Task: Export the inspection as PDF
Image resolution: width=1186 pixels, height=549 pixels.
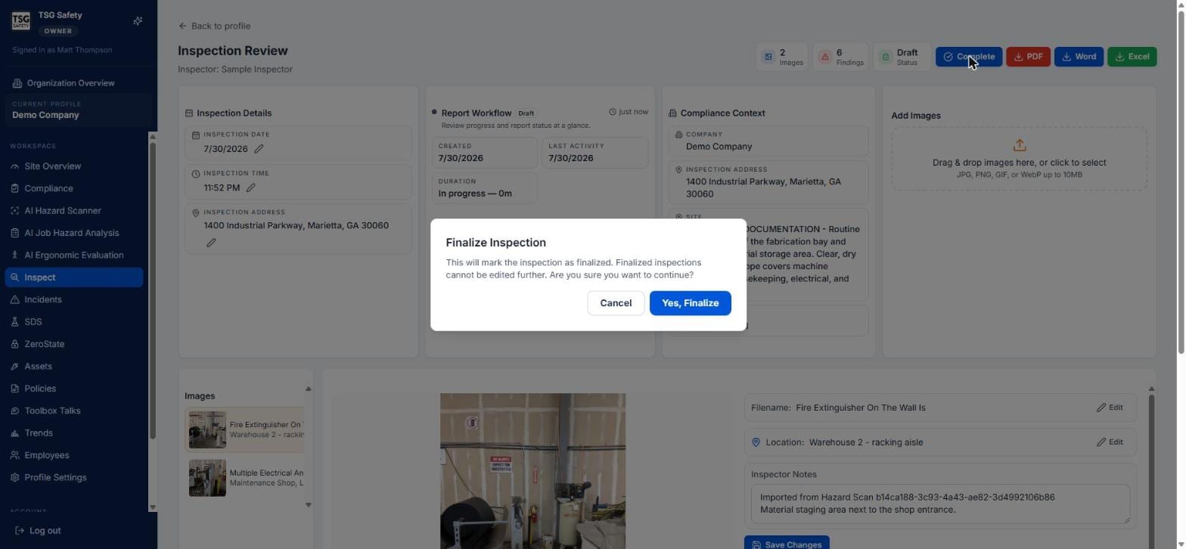Action: pos(1028,57)
